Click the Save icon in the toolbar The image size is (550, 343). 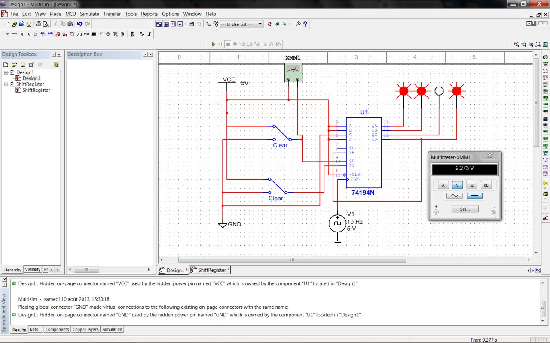29,24
